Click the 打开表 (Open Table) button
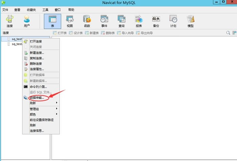 point(60,33)
